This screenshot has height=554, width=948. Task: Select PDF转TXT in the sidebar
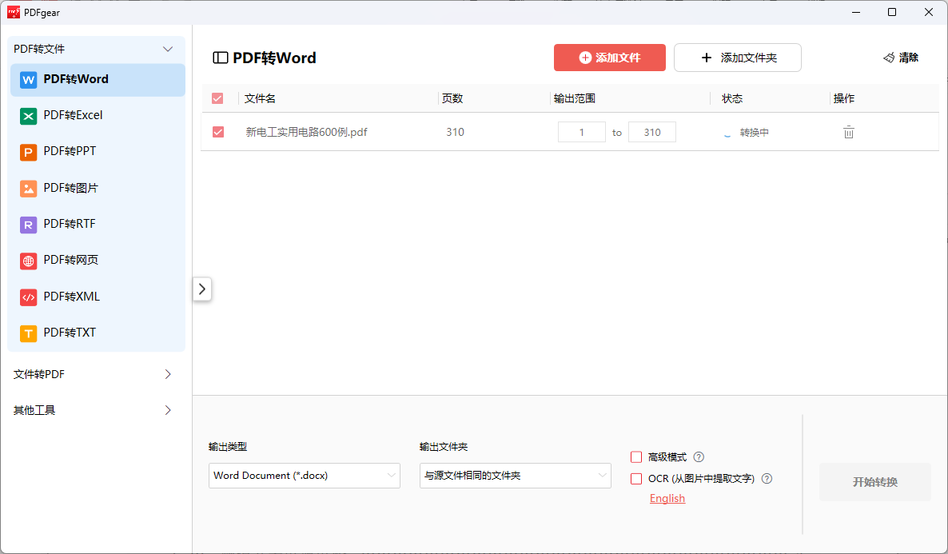[98, 333]
